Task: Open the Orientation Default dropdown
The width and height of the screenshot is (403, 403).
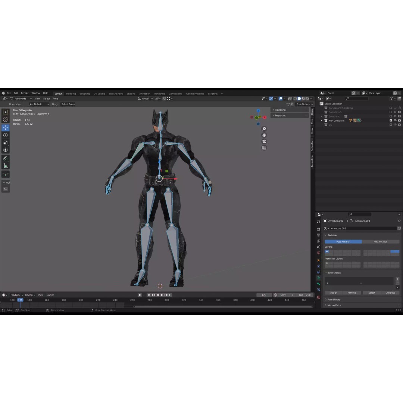Action: click(x=39, y=104)
